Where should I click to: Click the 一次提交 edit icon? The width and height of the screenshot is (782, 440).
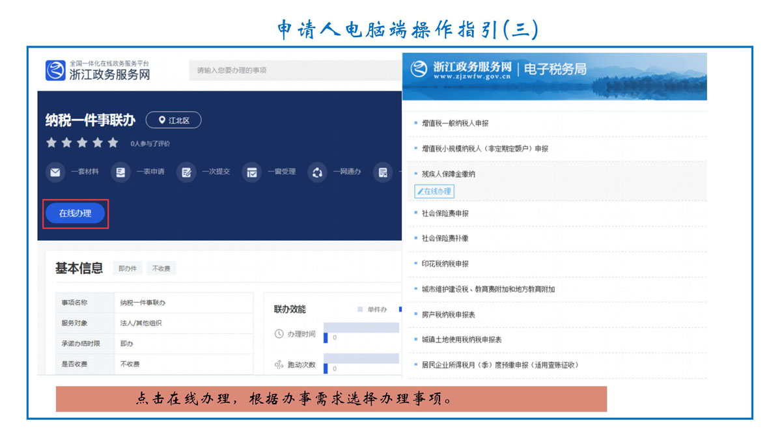[x=186, y=172]
